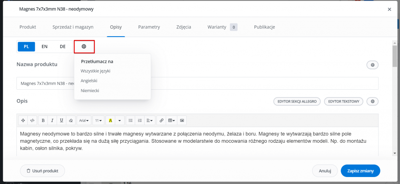The width and height of the screenshot is (400, 184).
Task: Switch description language to DE
Action: point(63,46)
